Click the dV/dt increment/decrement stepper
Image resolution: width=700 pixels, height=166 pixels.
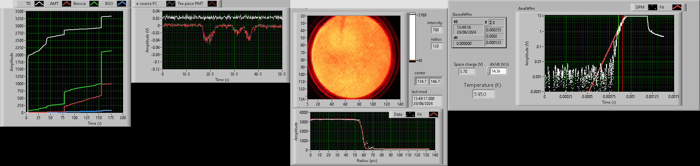pos(488,71)
